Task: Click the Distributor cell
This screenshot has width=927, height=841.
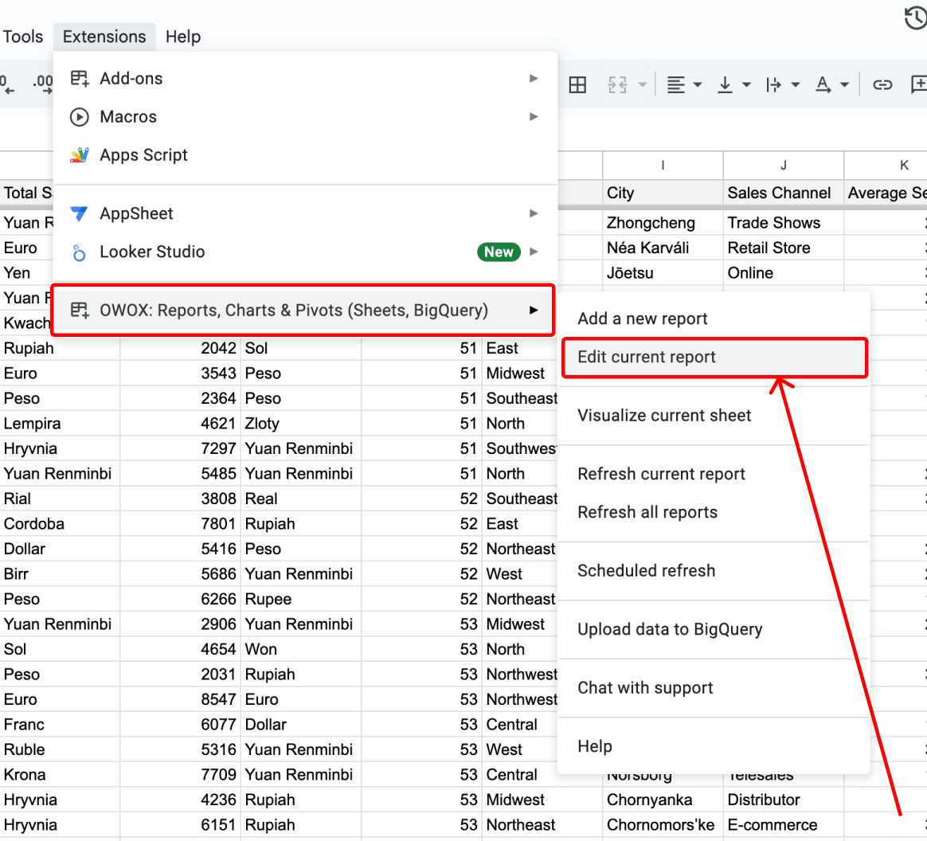Action: pos(784,800)
